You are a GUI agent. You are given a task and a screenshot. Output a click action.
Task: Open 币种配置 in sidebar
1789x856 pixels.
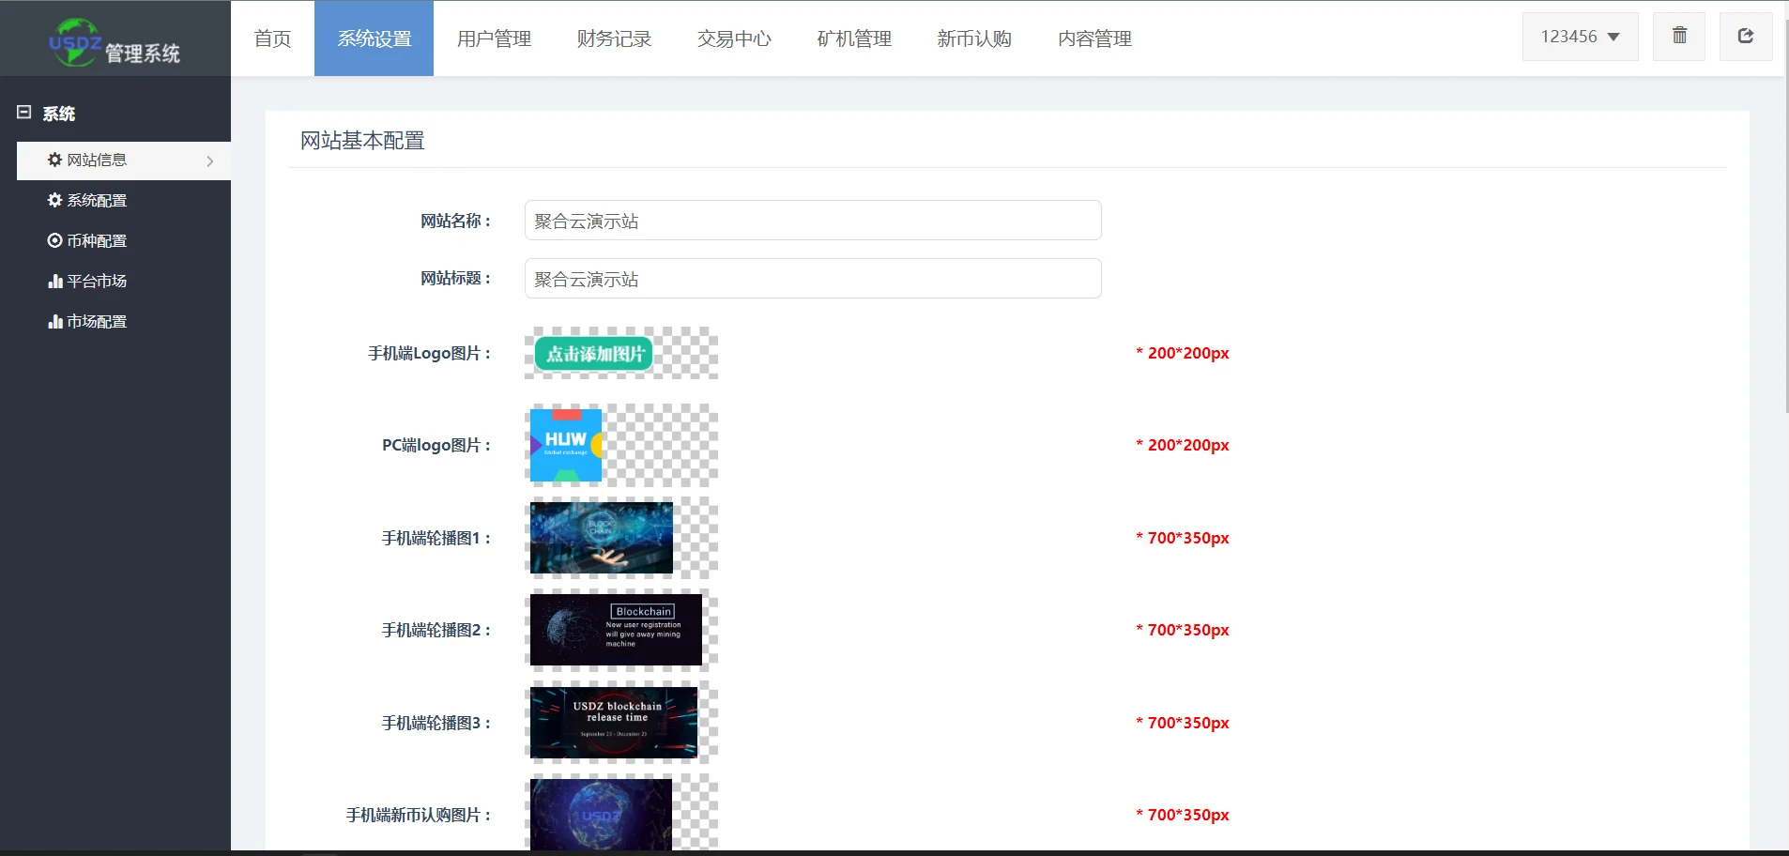pos(97,241)
